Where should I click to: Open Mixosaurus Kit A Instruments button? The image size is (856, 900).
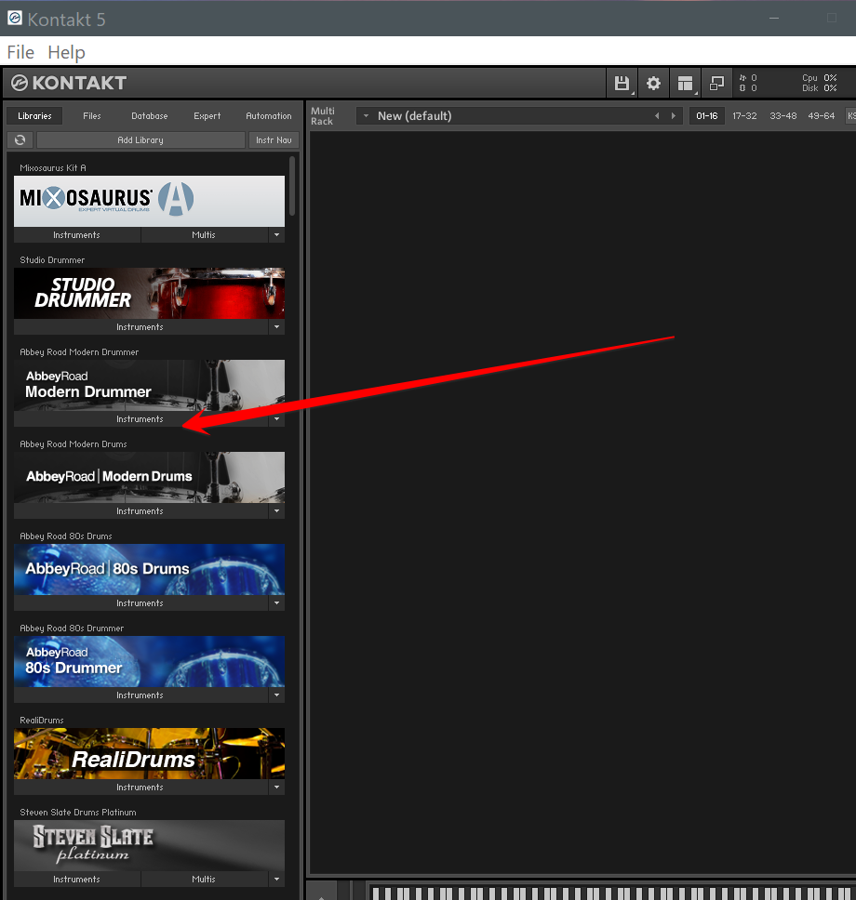click(77, 234)
